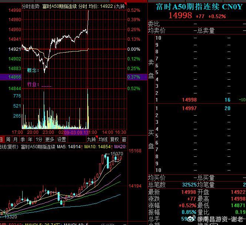Image resolution: width=246 pixels, height=225 pixels.
Task: Select sell level 1 price 14998
Action: coord(189,100)
